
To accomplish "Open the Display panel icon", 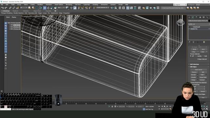I will click(203, 17).
